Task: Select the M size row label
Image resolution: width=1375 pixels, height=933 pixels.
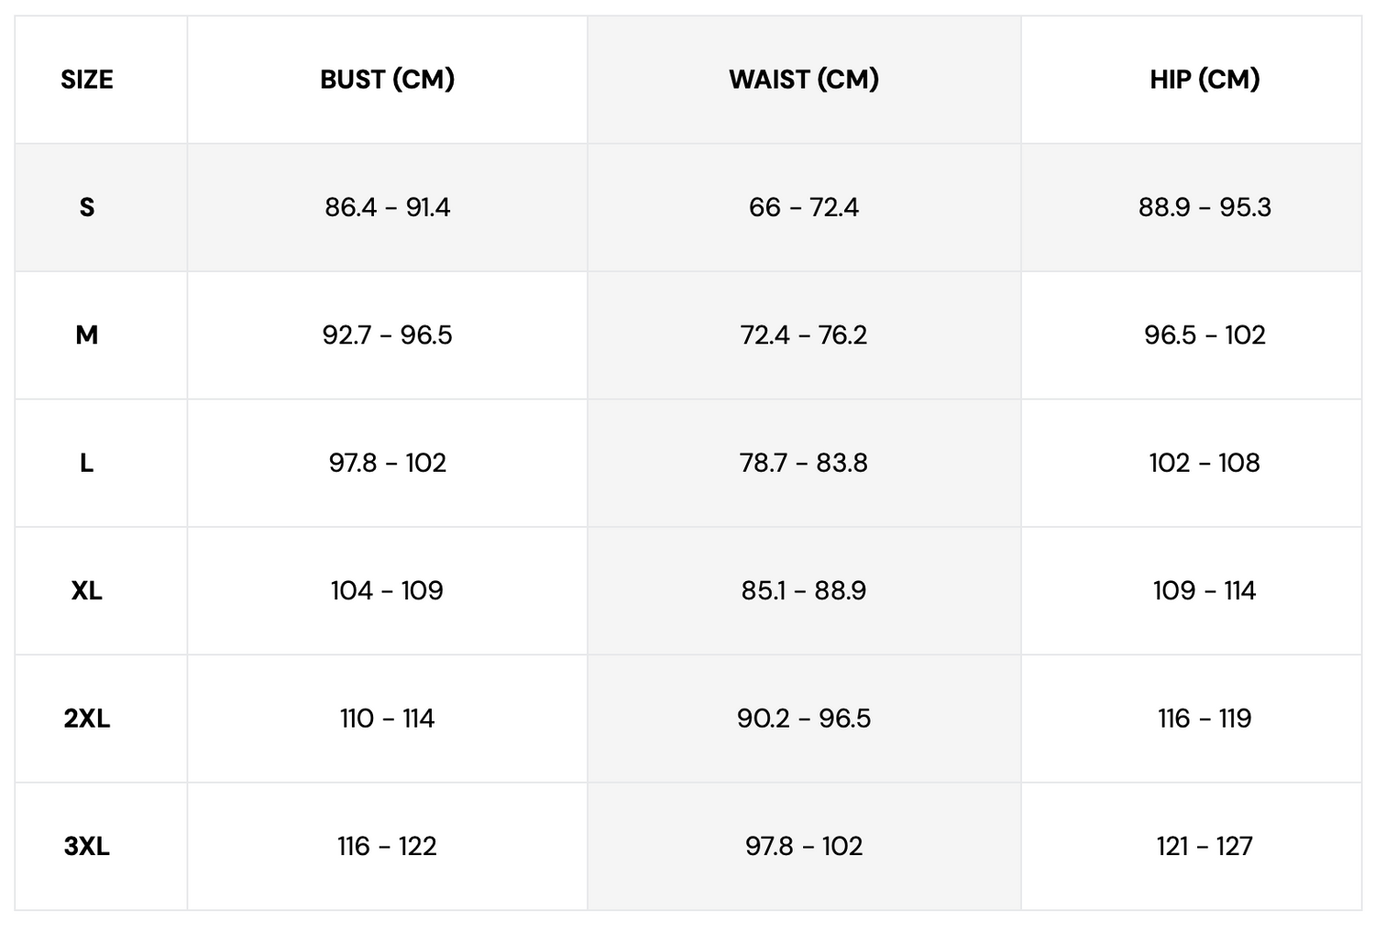Action: point(87,335)
